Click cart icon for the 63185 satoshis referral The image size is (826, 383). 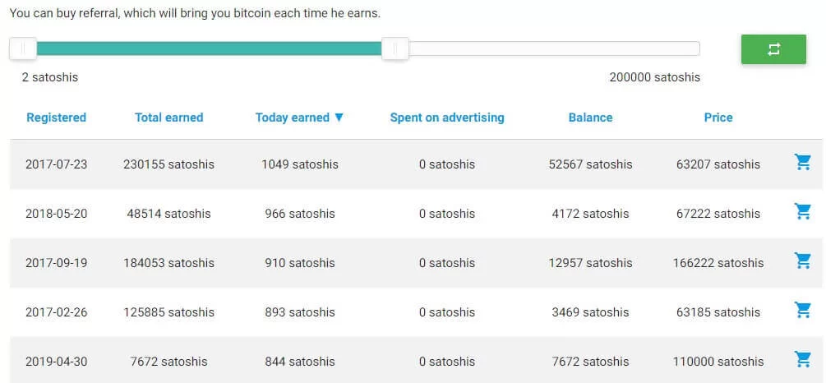pyautogui.click(x=802, y=311)
